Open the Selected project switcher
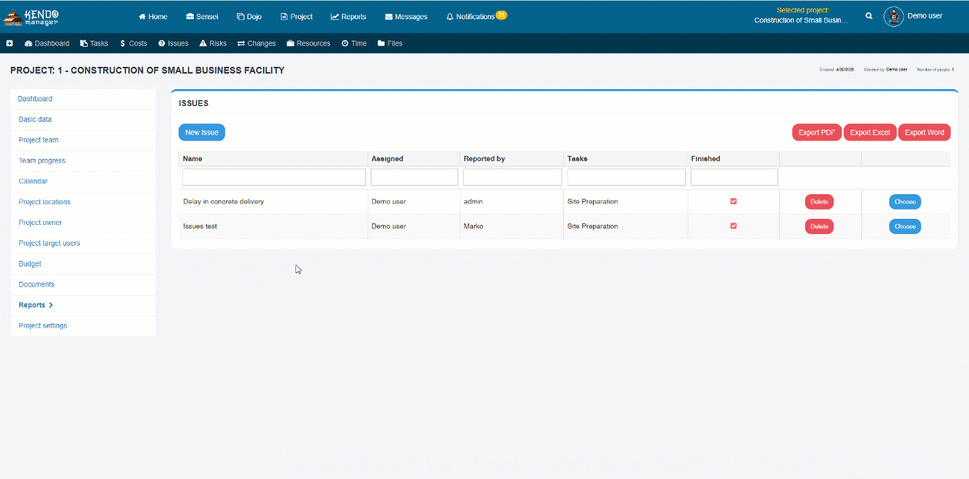The image size is (969, 479). [801, 16]
